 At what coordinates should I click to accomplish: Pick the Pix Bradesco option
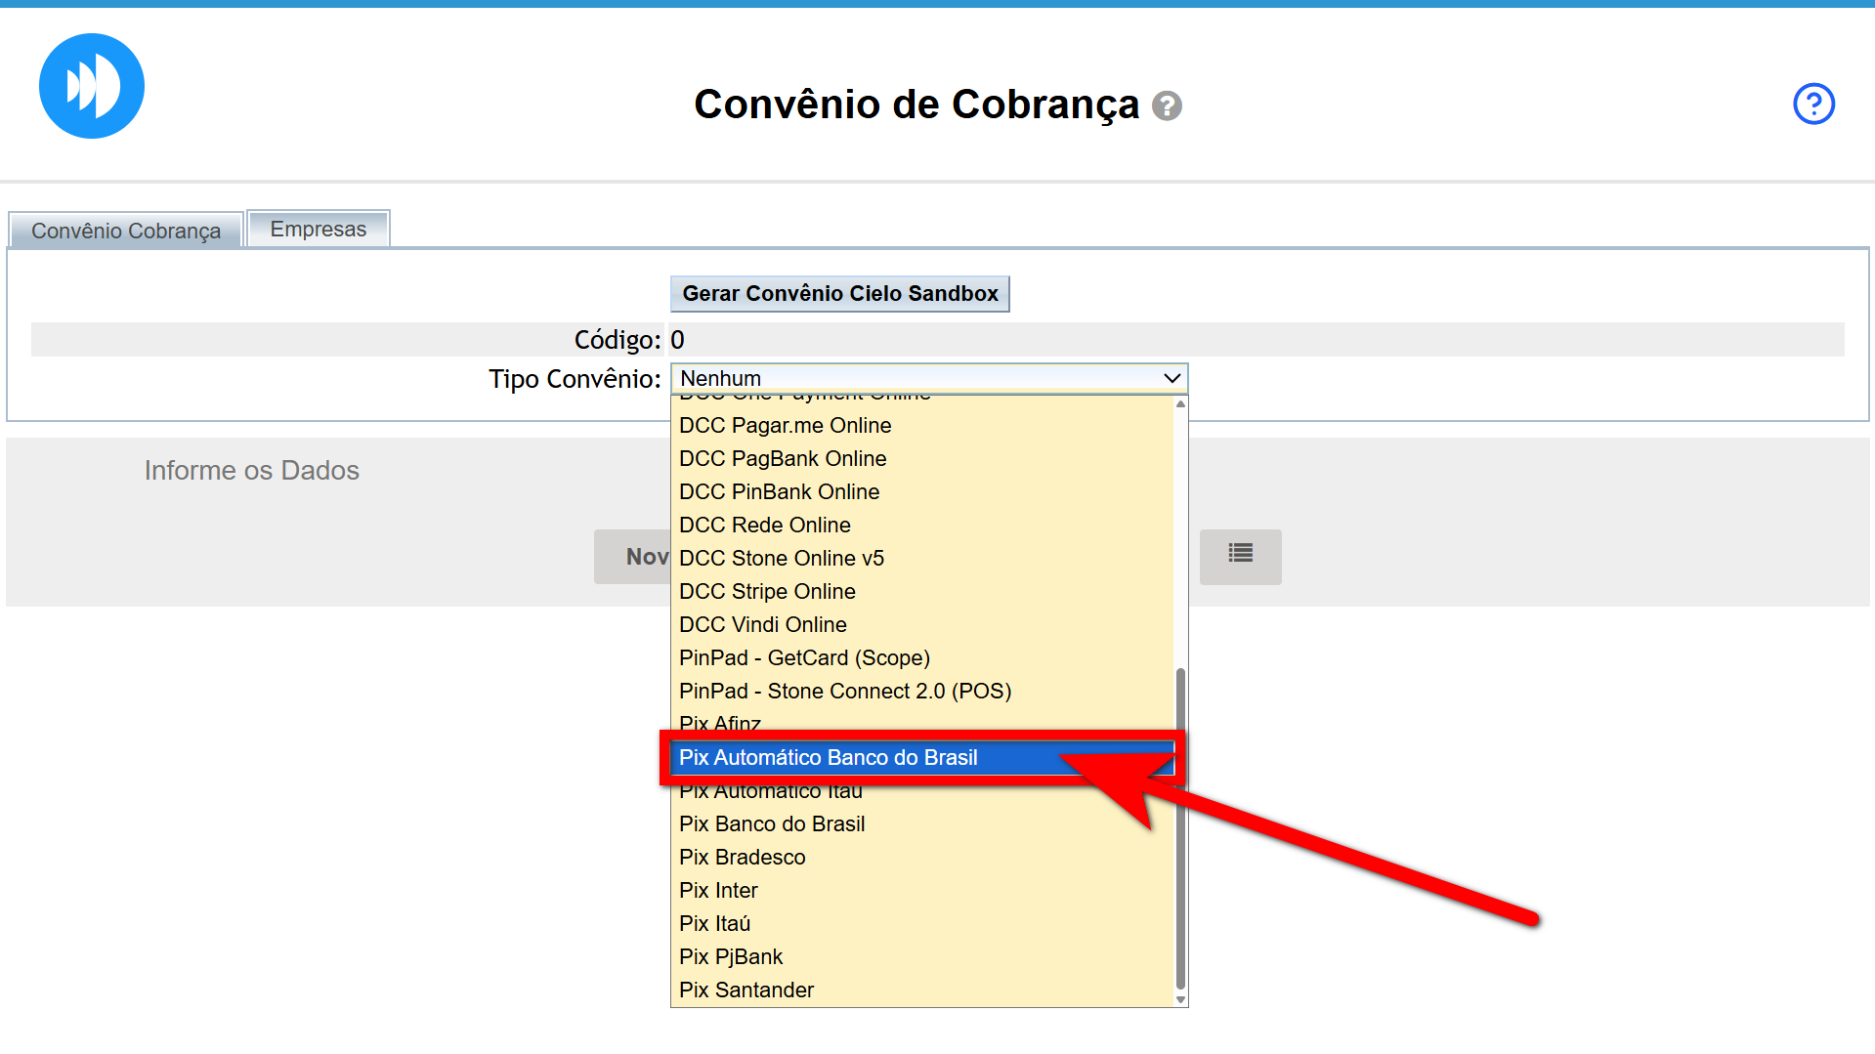(x=742, y=858)
